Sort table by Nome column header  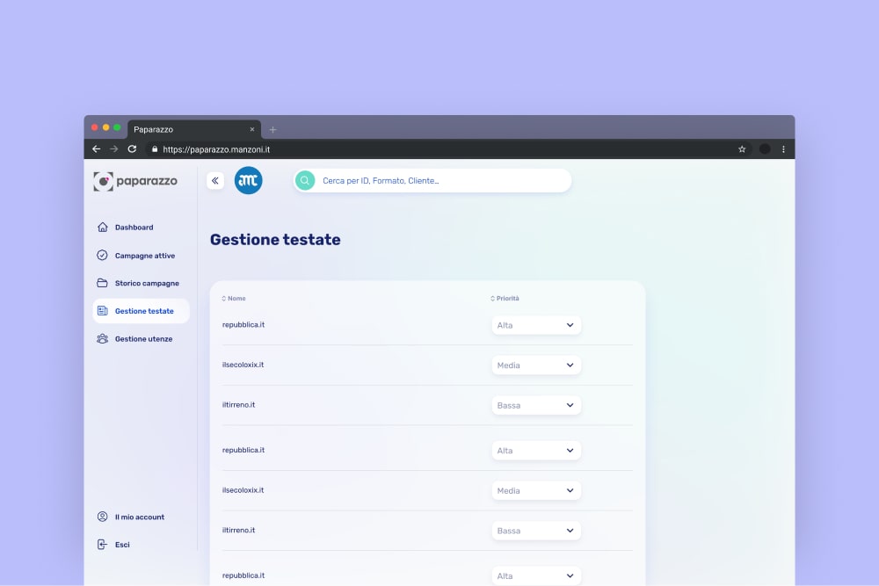(235, 299)
